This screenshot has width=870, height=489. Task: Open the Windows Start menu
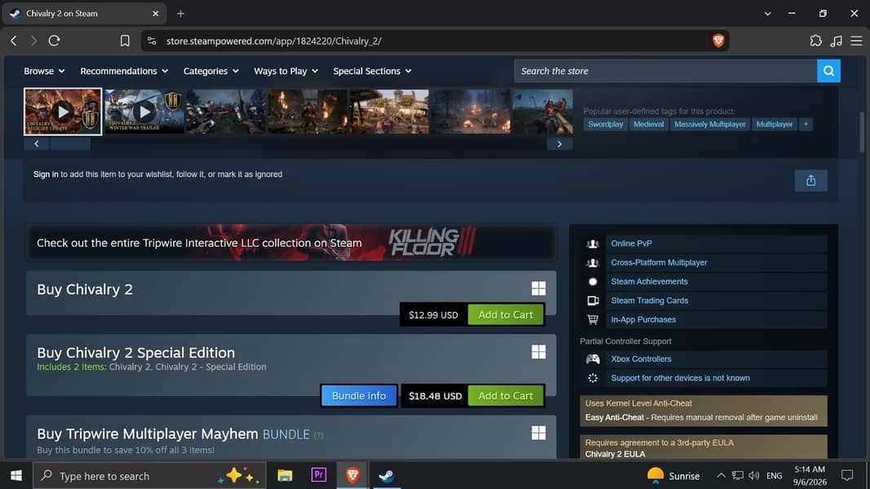(16, 475)
